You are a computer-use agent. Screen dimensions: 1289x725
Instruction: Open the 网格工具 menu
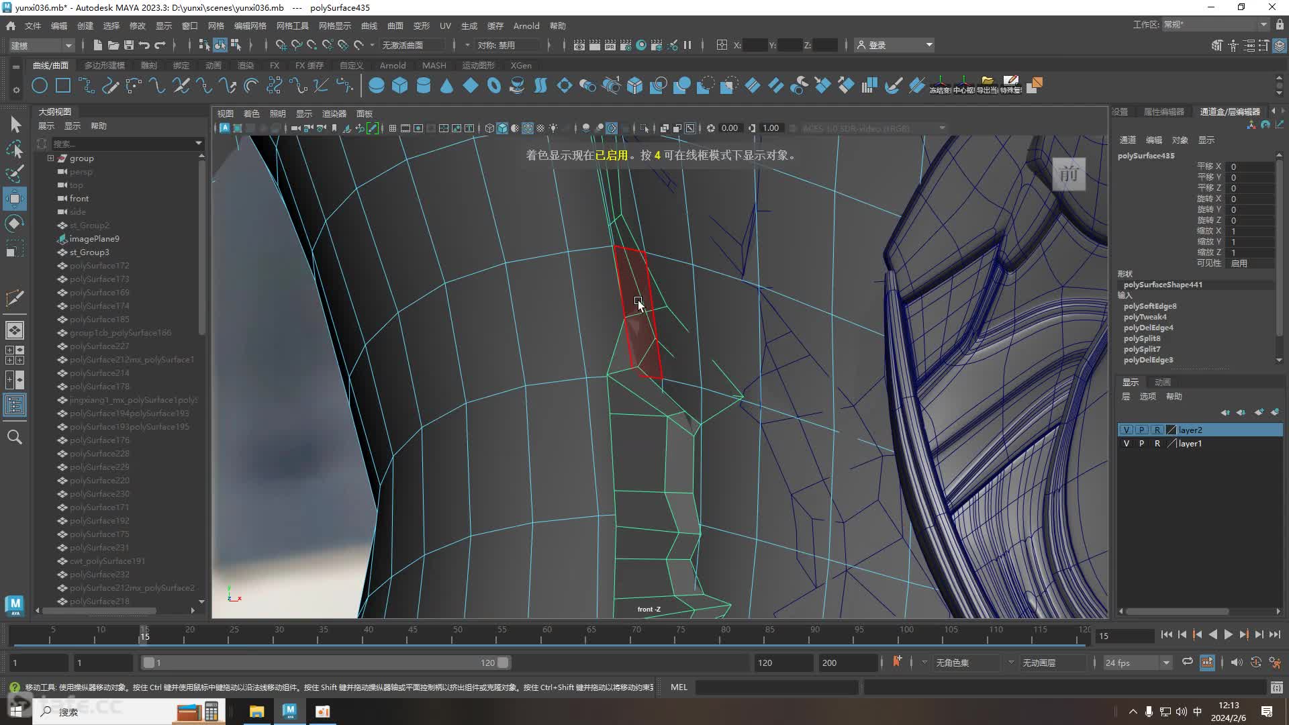[x=293, y=26]
